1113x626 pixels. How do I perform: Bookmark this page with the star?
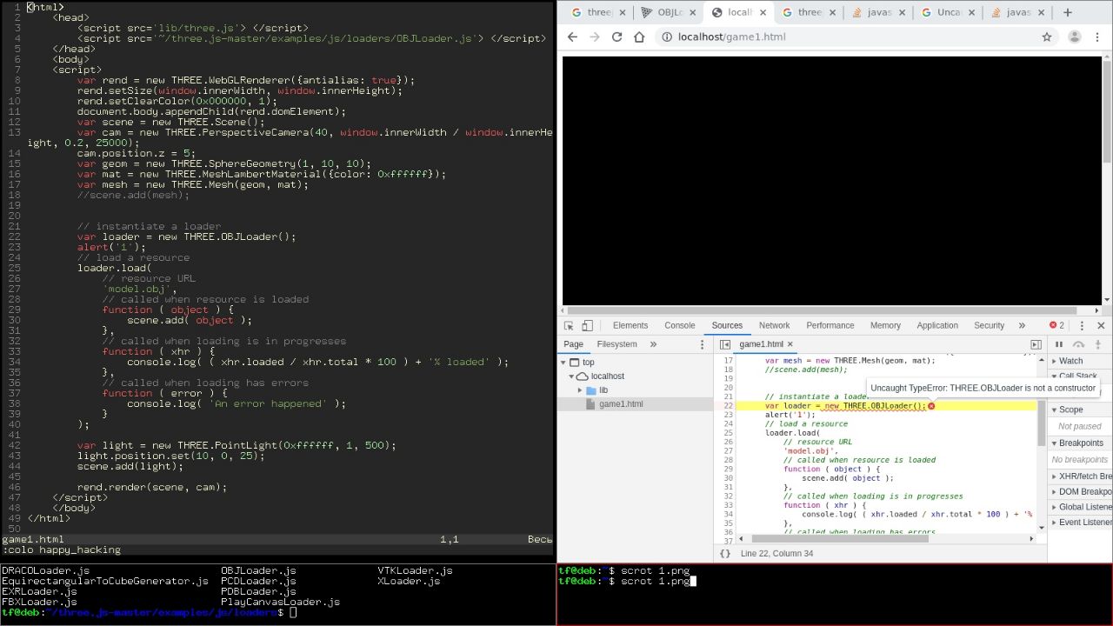click(x=1047, y=37)
